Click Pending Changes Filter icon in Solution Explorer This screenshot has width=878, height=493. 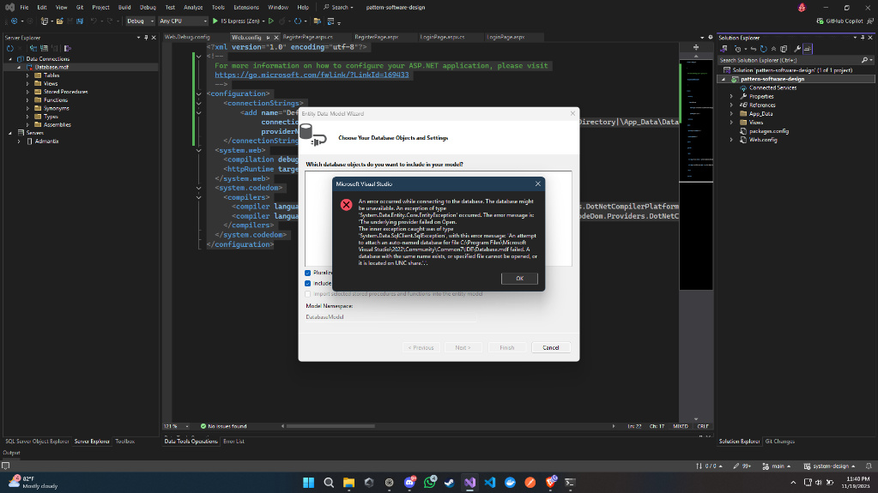[x=738, y=49]
